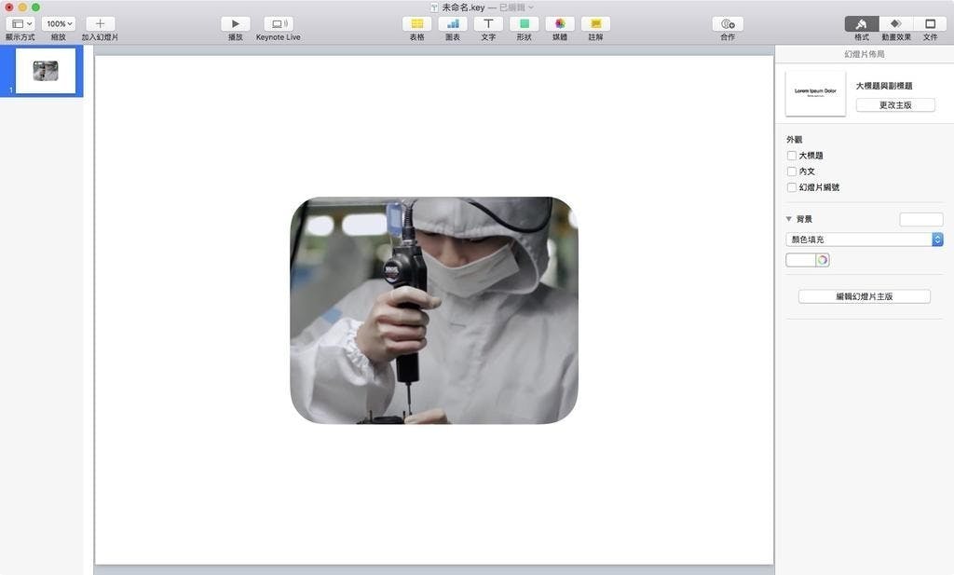Switch to the Animate inspector tab
The width and height of the screenshot is (954, 575).
click(895, 23)
